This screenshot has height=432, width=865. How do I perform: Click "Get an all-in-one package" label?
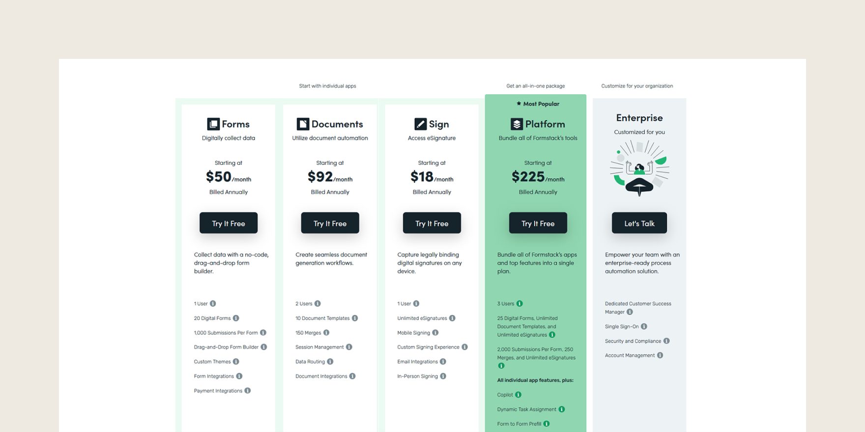pyautogui.click(x=536, y=86)
